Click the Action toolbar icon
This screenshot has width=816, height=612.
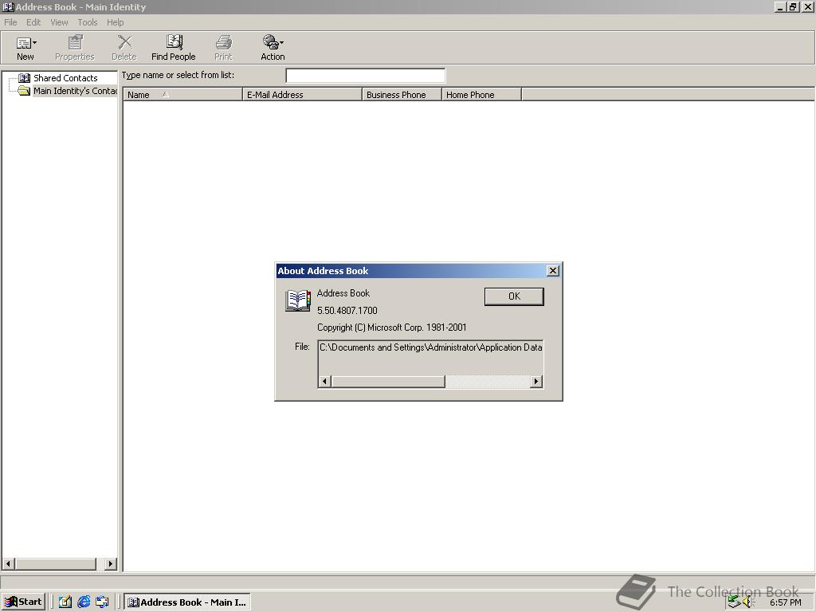tap(271, 41)
